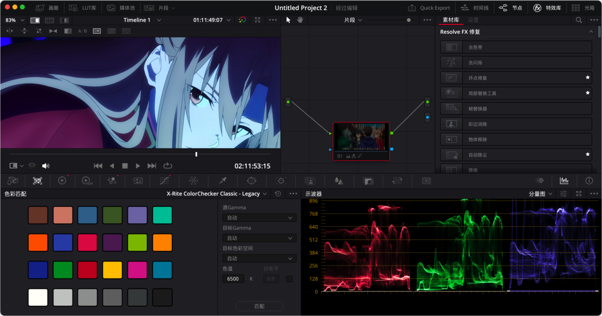The image size is (602, 316).
Task: Toggle the scopes display icon near right edge
Action: point(564,181)
